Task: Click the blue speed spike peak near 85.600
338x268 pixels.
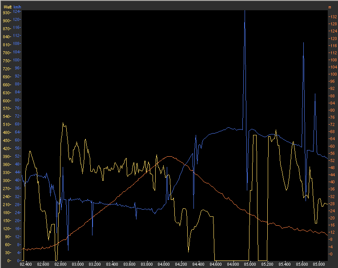Action: 303,43
